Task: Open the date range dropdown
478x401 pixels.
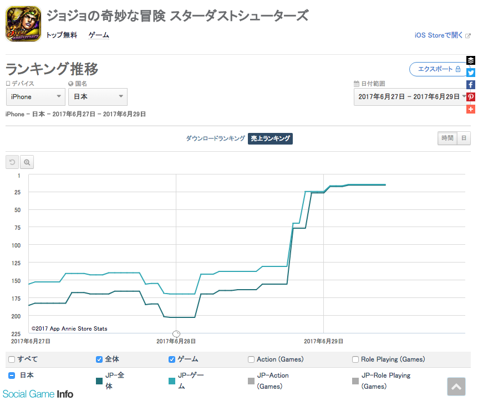Action: (x=412, y=97)
